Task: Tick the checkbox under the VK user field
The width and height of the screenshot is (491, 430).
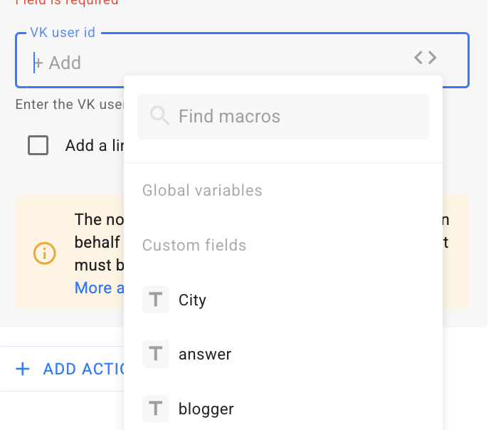Action: tap(38, 145)
